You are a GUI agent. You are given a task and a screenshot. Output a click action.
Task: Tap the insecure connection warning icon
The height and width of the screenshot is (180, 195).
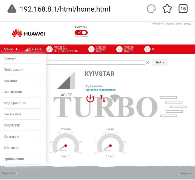pyautogui.click(x=12, y=9)
